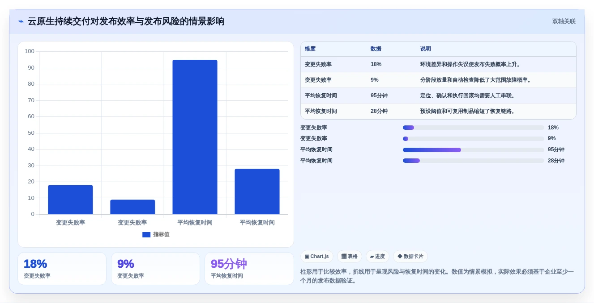The image size is (594, 303).
Task: Click x-axis label 平均恢复时间 under the 28 bar
Action: point(257,223)
